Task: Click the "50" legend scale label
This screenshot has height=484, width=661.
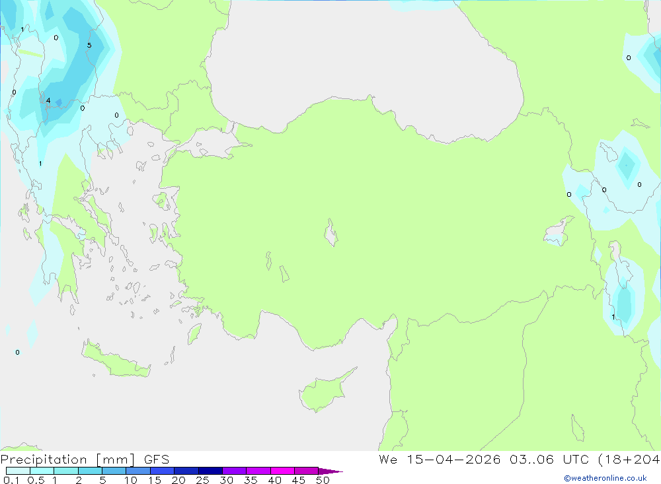Action: (323, 480)
